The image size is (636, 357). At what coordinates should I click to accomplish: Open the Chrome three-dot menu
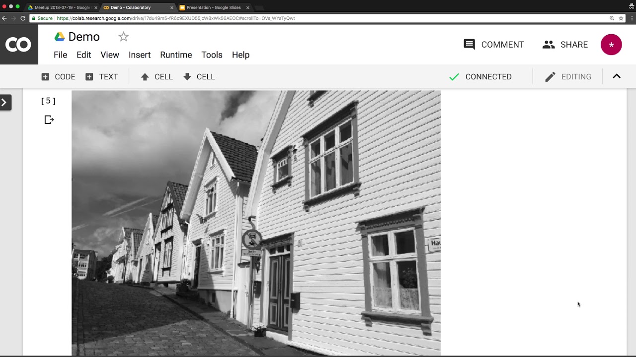(631, 18)
